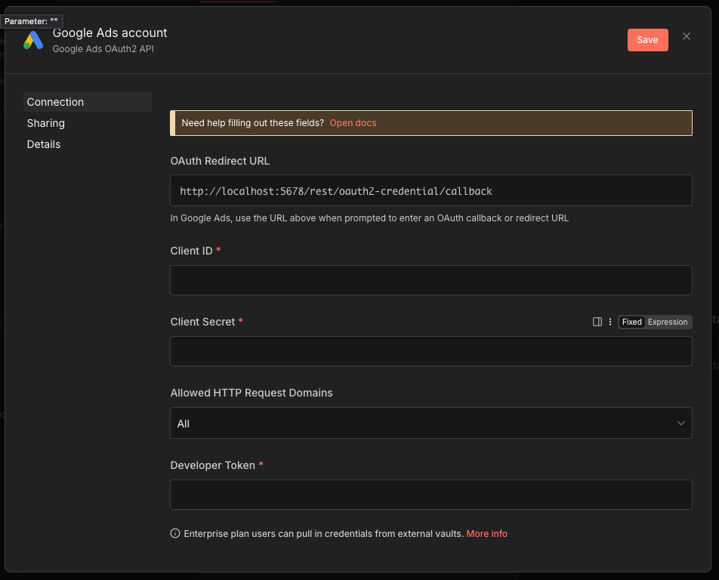Expand the Allowed HTTP Request Domains dropdown
The image size is (719, 580).
[431, 423]
